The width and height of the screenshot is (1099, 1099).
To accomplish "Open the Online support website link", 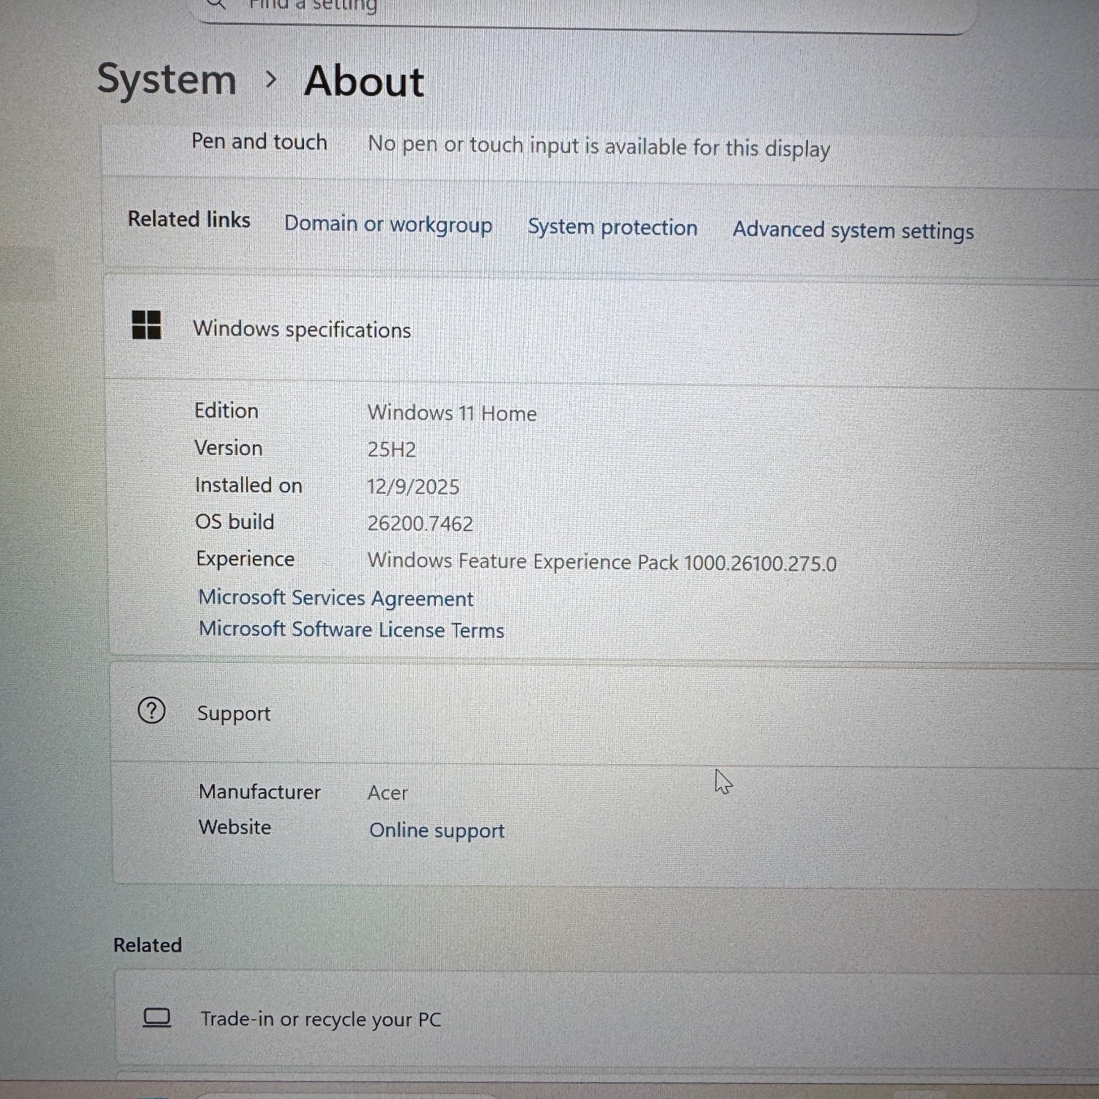I will point(437,830).
